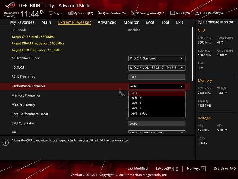Open Search on FAQ link
The height and width of the screenshot is (179, 238).
[x=225, y=169]
